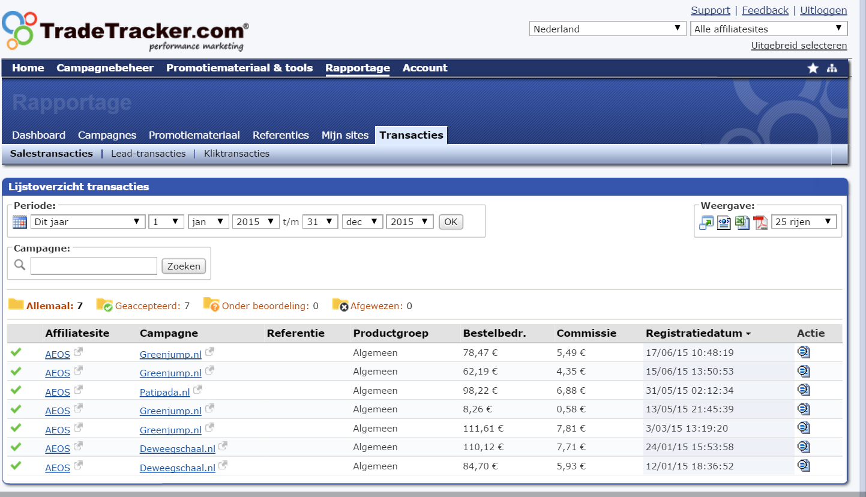Click into the Campagne search field

(x=94, y=266)
